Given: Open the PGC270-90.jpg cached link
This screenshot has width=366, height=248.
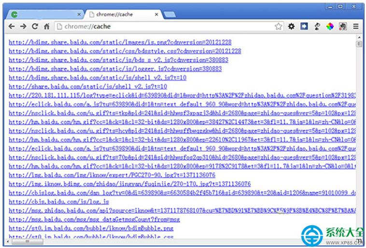Looking at the screenshot, I should point(112,175).
